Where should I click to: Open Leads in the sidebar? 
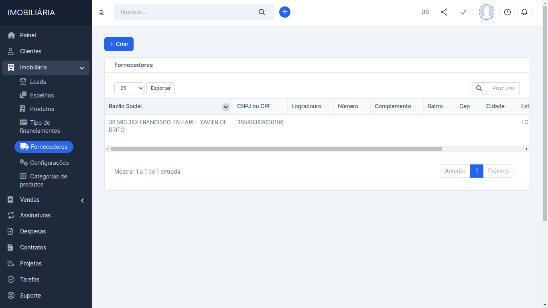click(38, 82)
